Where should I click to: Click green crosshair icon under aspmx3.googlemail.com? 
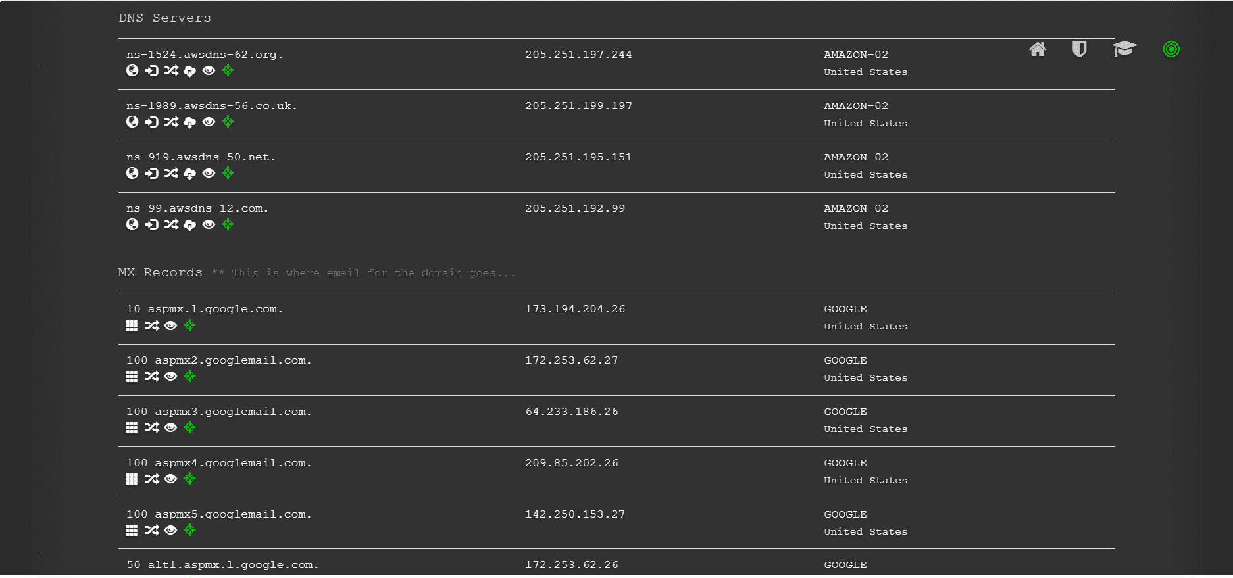189,427
